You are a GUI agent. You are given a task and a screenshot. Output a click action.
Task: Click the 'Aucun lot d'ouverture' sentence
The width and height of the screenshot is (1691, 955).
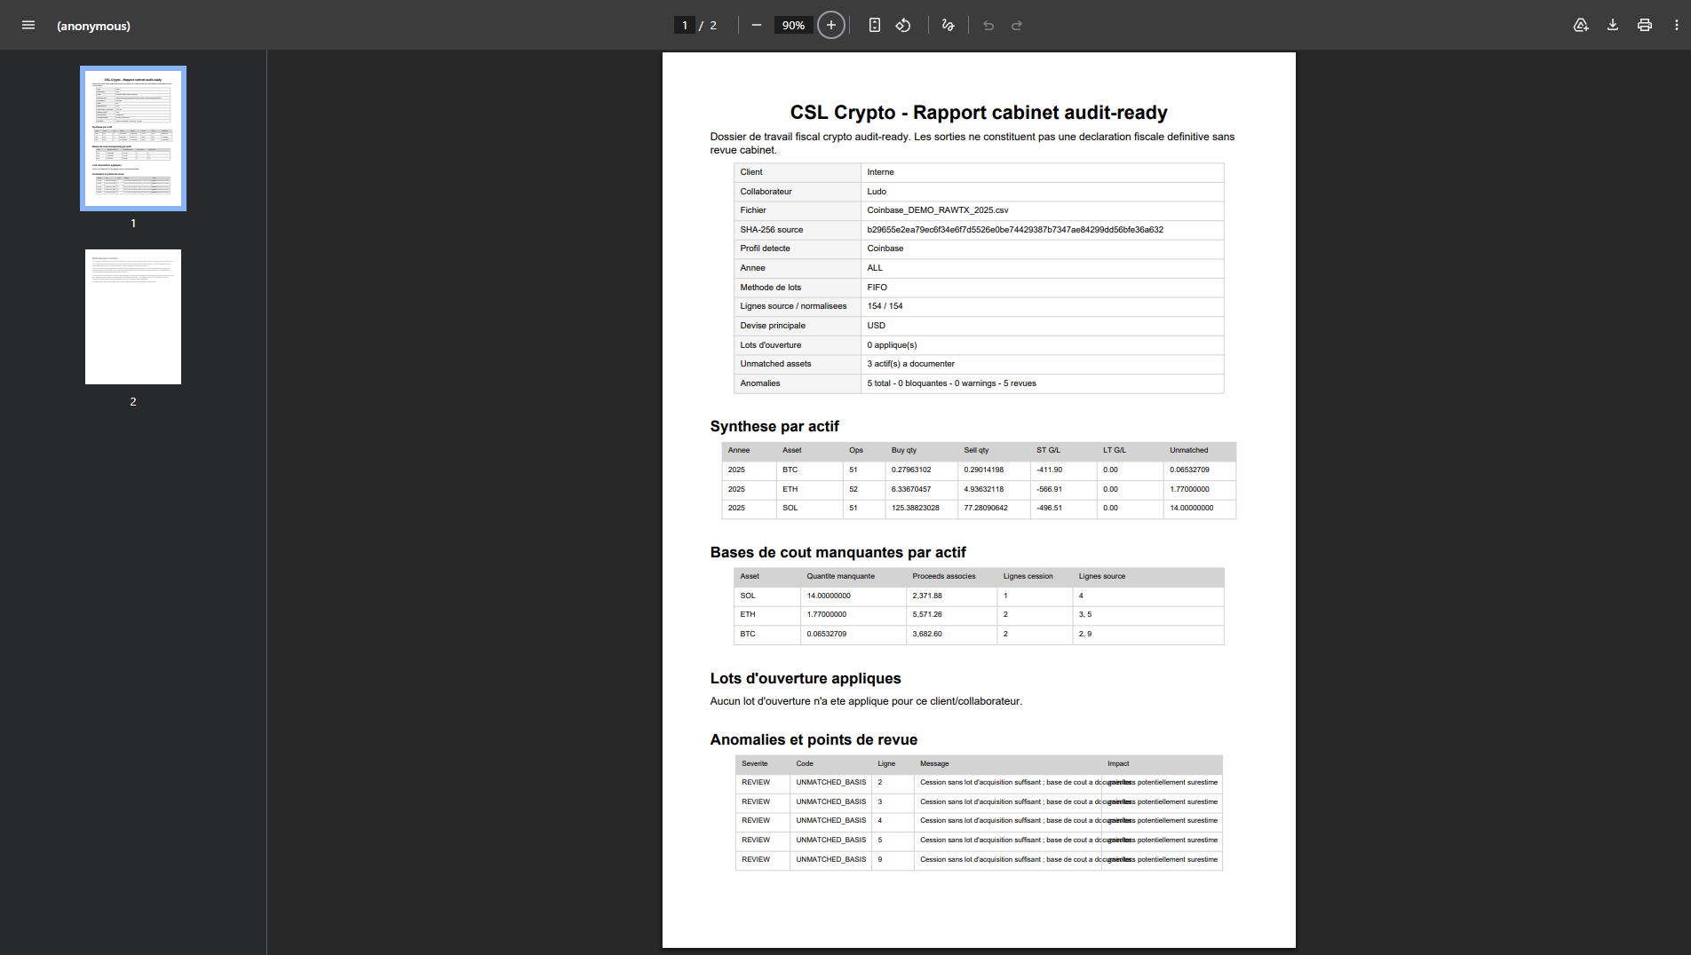[866, 701]
